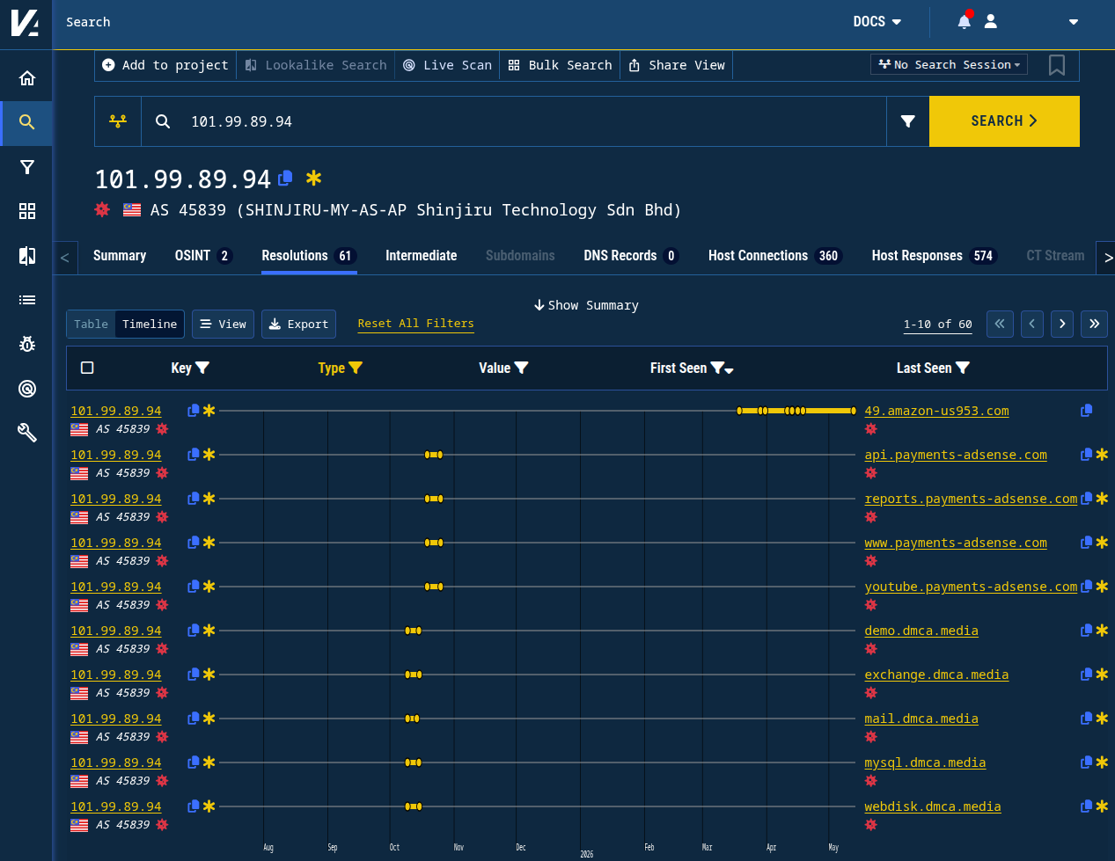Filter the First Seen column
Image resolution: width=1115 pixels, height=861 pixels.
point(718,368)
